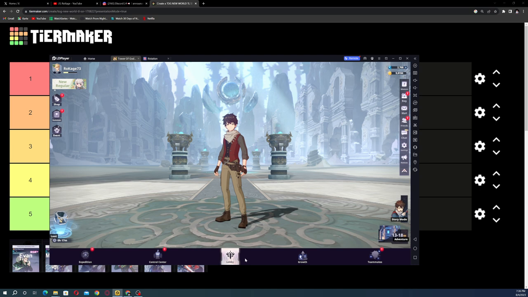
Task: Open the Mail envelope icon
Action: 404,109
